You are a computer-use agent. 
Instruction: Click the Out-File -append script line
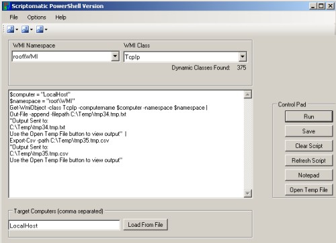pos(68,114)
